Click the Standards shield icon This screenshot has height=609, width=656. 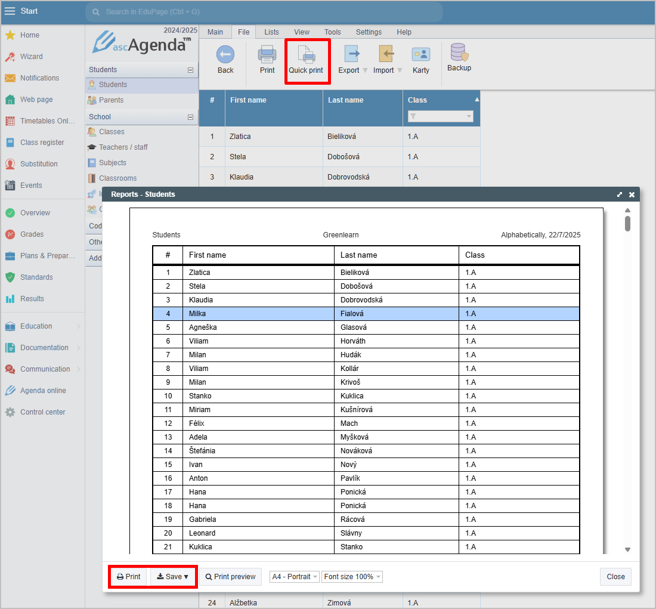click(10, 277)
